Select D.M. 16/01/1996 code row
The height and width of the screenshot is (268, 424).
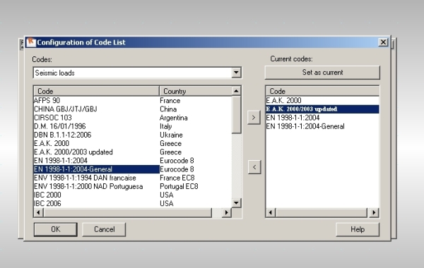97,126
